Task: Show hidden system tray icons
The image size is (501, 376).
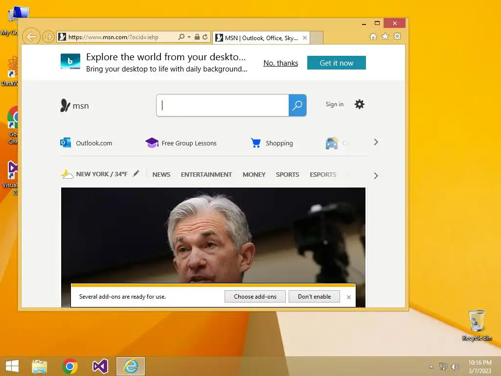Action: click(x=431, y=367)
